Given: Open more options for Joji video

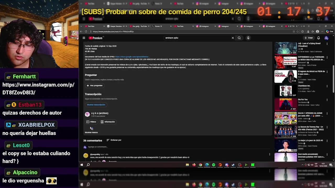Looking at the screenshot, I should coord(327,44).
